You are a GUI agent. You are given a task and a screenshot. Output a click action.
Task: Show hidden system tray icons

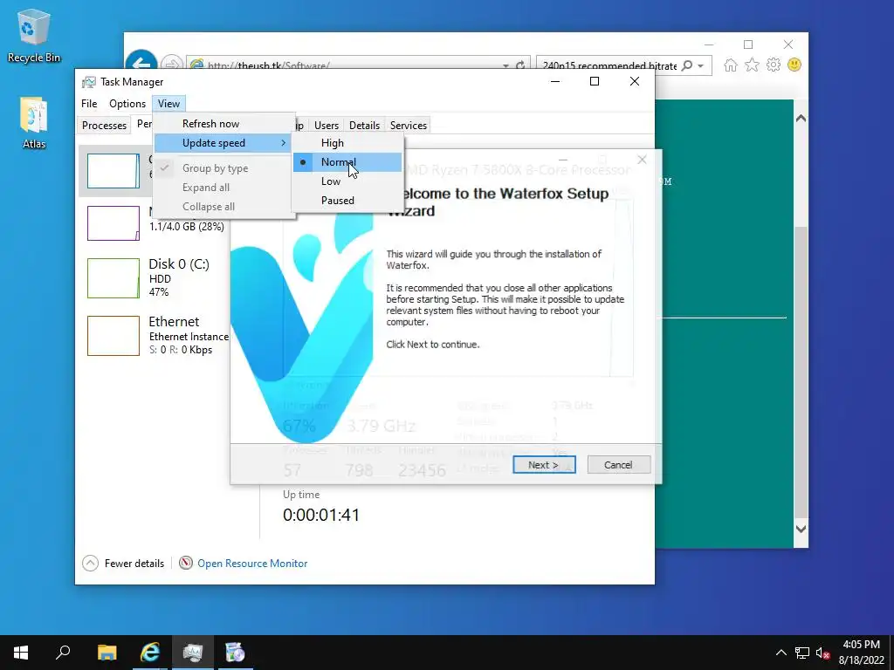tap(781, 653)
